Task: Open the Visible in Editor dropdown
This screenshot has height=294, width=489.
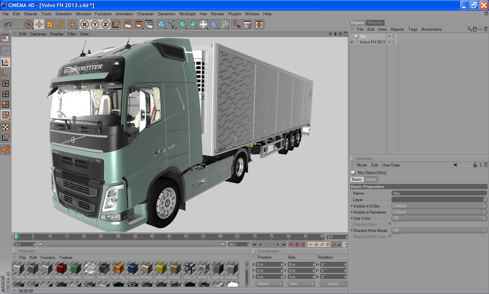Action: [439, 206]
